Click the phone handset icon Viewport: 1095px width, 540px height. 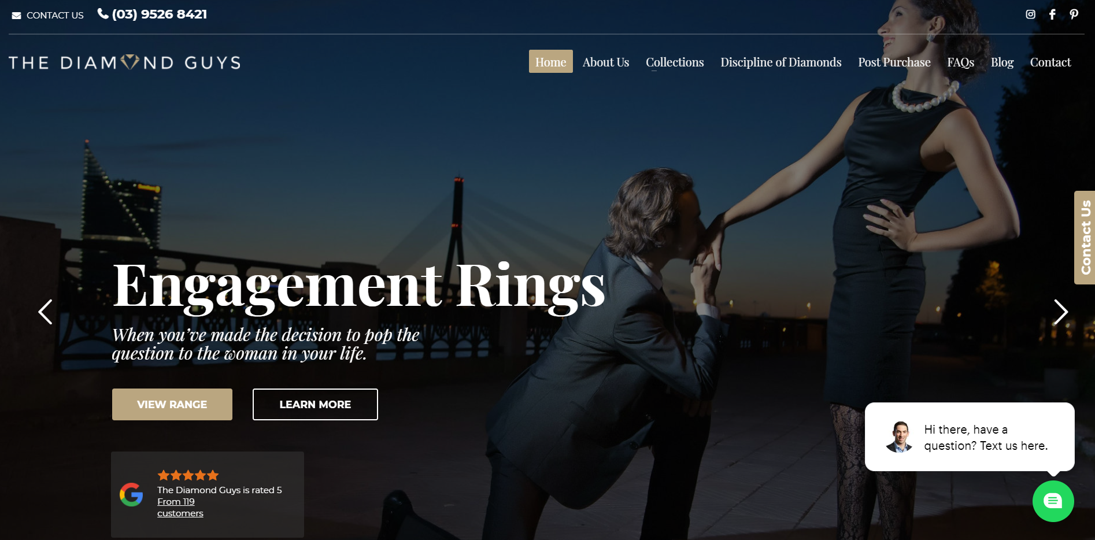(103, 14)
